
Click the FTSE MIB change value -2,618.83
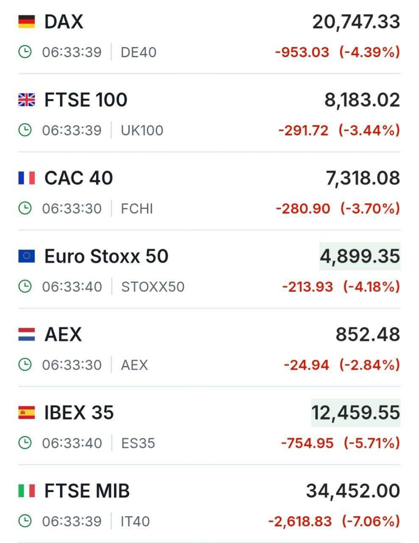click(x=300, y=521)
